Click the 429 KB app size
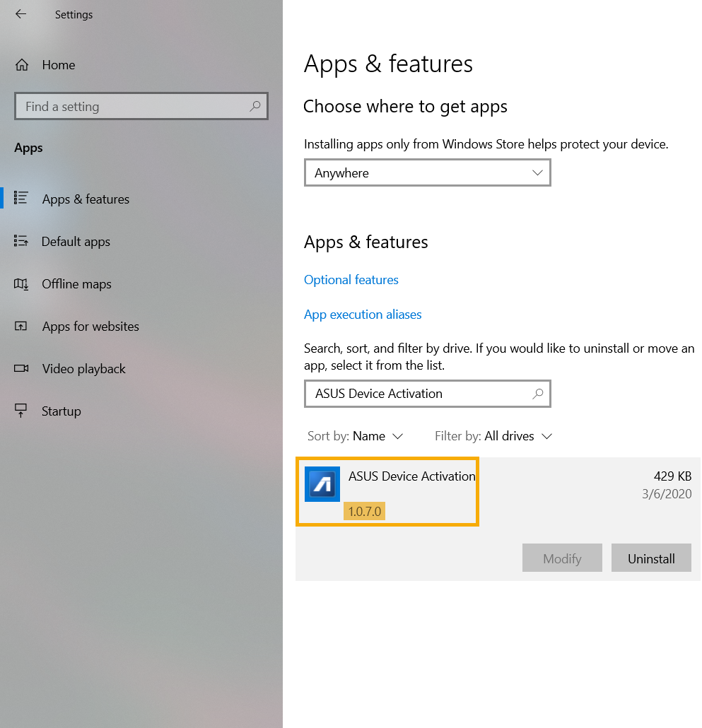The width and height of the screenshot is (702, 728). pyautogui.click(x=673, y=476)
